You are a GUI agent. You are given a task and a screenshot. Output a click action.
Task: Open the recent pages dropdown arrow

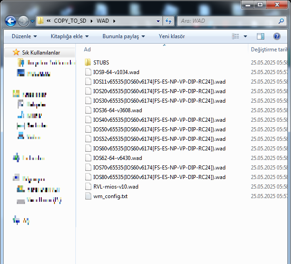point(33,21)
